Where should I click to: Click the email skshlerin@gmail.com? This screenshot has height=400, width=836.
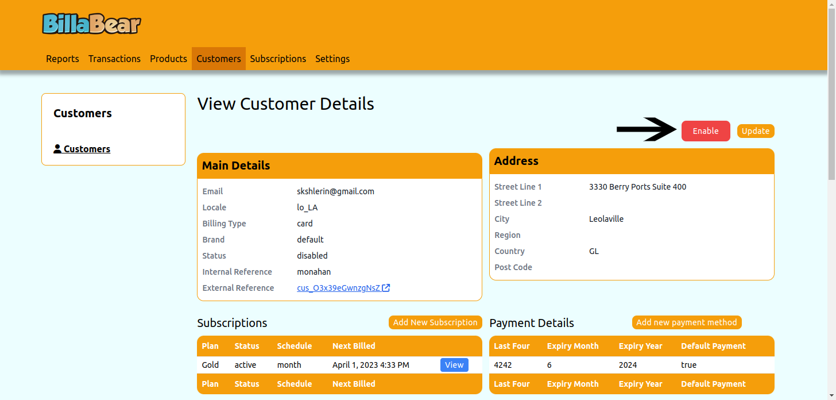click(335, 191)
